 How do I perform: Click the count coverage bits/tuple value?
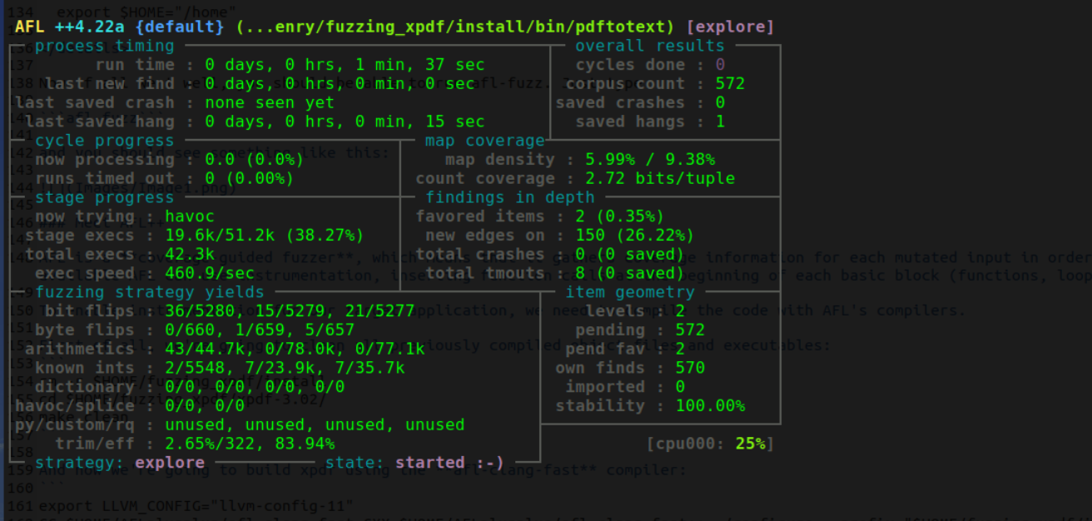click(659, 179)
